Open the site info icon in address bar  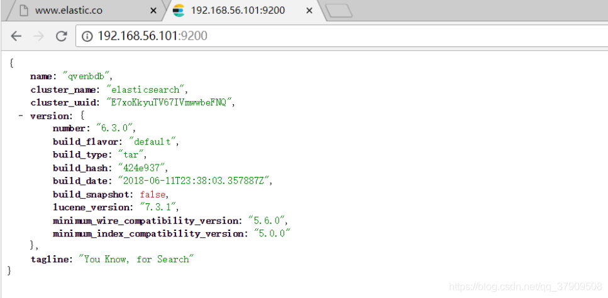click(87, 36)
